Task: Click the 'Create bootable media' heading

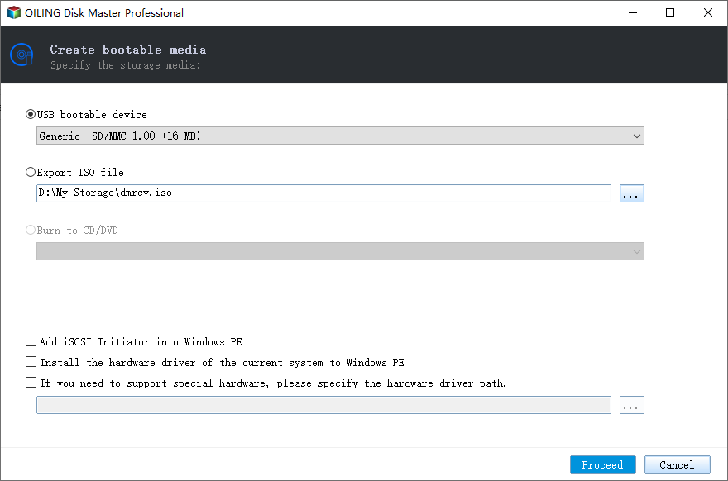Action: click(x=128, y=50)
